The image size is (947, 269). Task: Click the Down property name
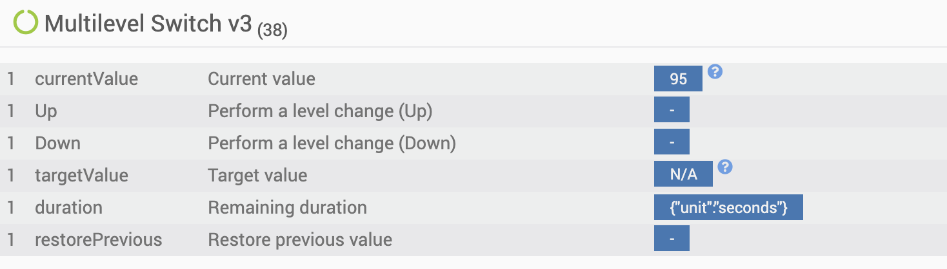coord(57,143)
